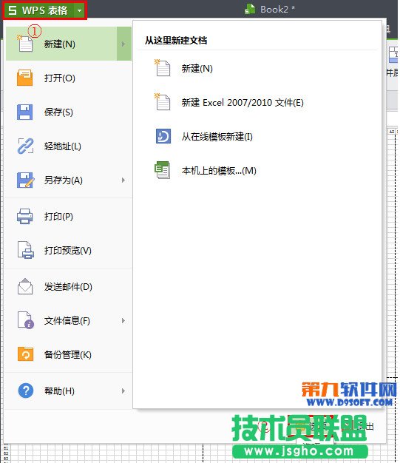This screenshot has width=400, height=463.
Task: Expand the 文件信息(F) submenu arrow
Action: 123,320
